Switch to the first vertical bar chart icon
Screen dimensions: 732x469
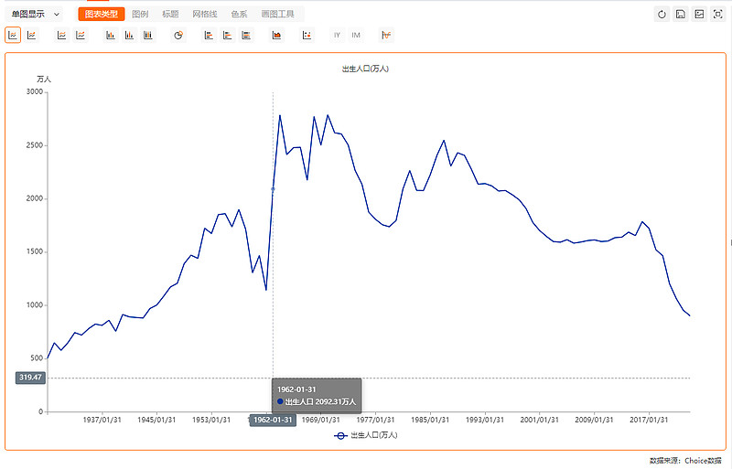111,35
